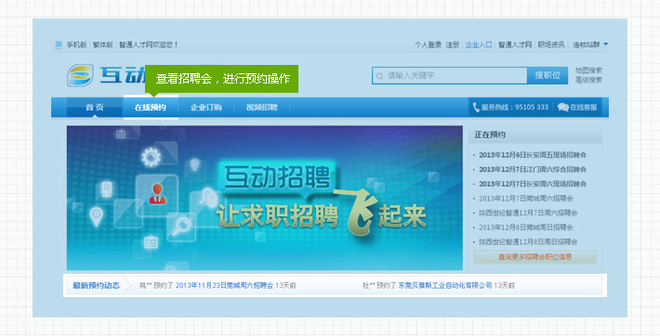The width and height of the screenshot is (660, 336).
Task: Click 查询更多招聘会职位信息 button
Action: pyautogui.click(x=535, y=256)
